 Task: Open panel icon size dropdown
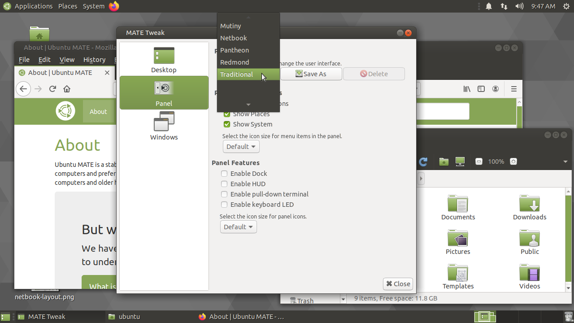tap(239, 227)
